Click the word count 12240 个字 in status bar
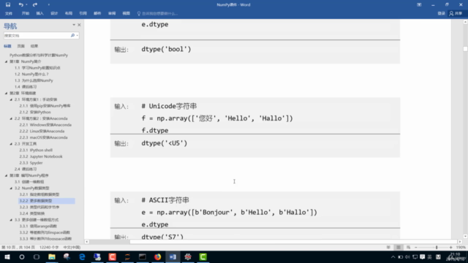This screenshot has width=468, height=263. (x=49, y=247)
